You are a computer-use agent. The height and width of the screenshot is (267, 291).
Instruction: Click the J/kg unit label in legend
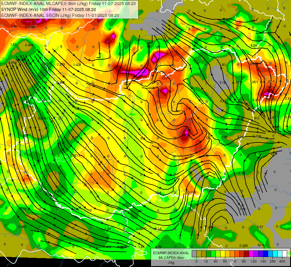coord(171,263)
